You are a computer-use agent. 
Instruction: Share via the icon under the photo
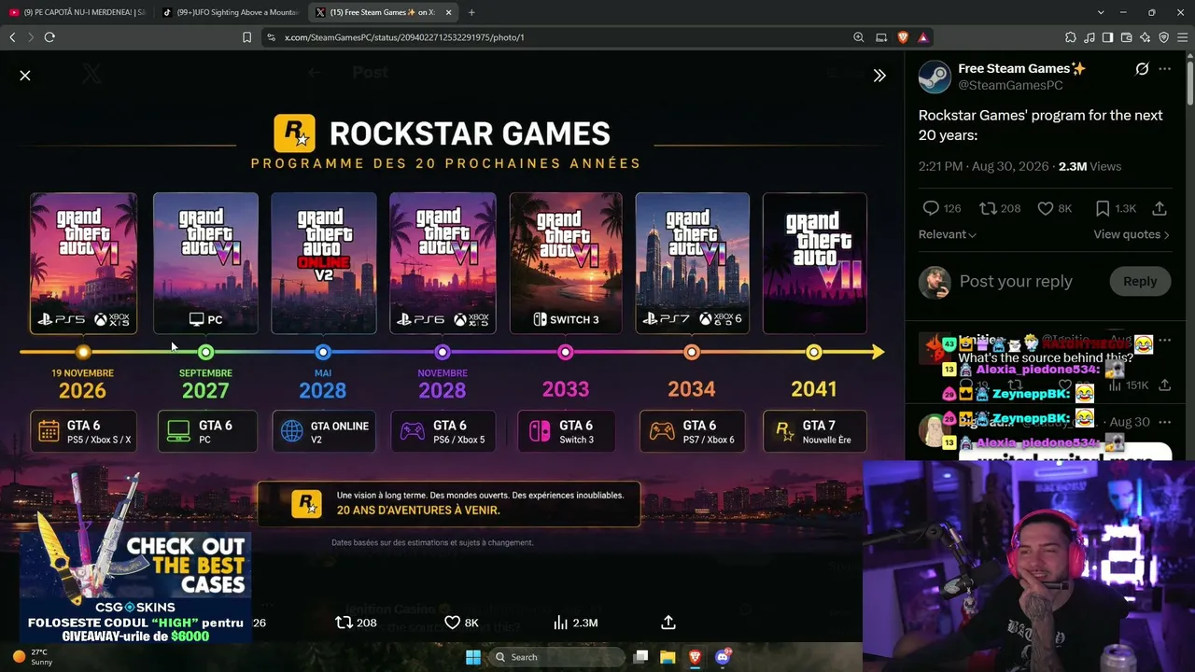pos(668,623)
